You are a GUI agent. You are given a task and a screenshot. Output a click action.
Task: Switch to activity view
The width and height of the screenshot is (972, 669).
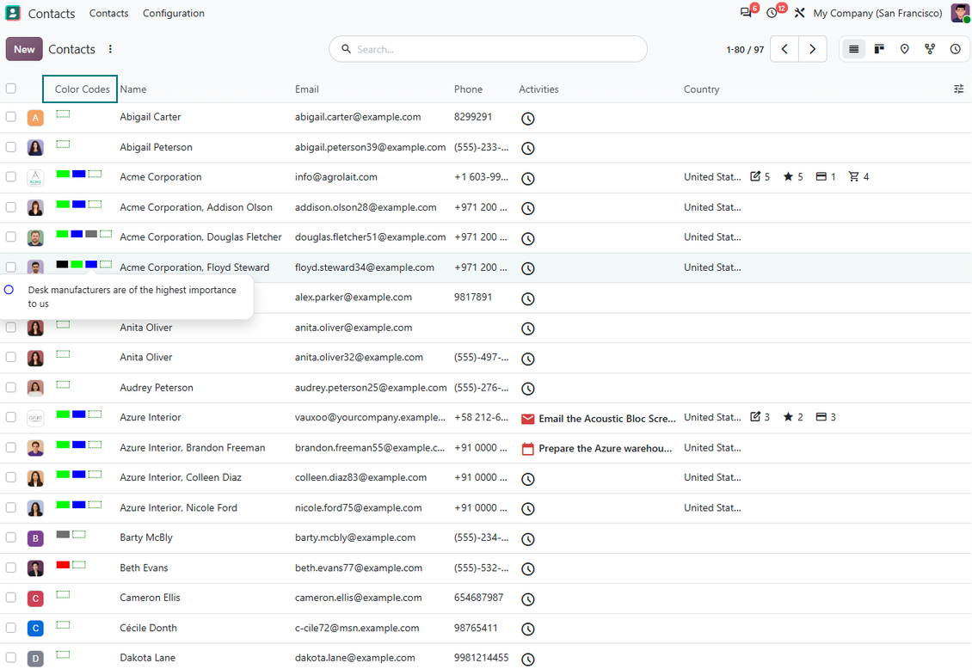point(956,49)
